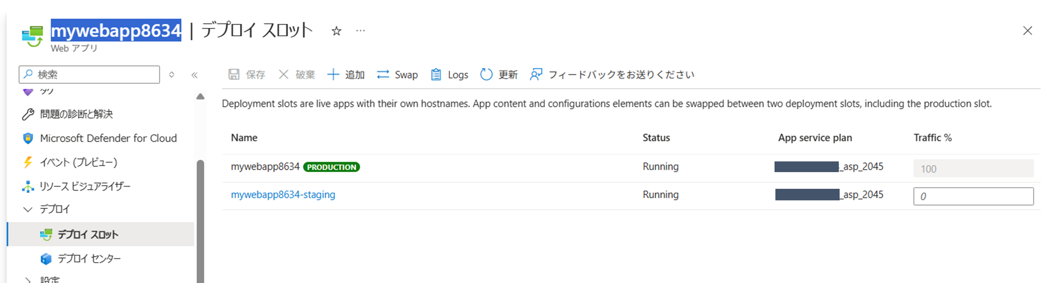
Task: Click the sidebar scrollbar thumb
Action: 200,221
